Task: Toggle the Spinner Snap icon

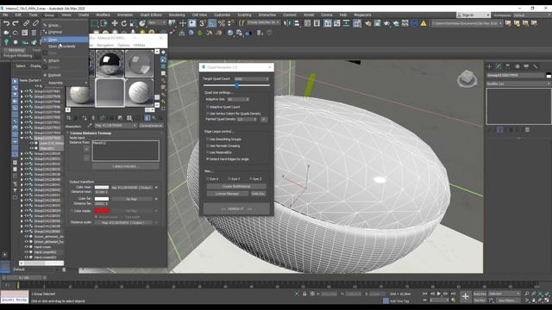Action: pos(230,23)
